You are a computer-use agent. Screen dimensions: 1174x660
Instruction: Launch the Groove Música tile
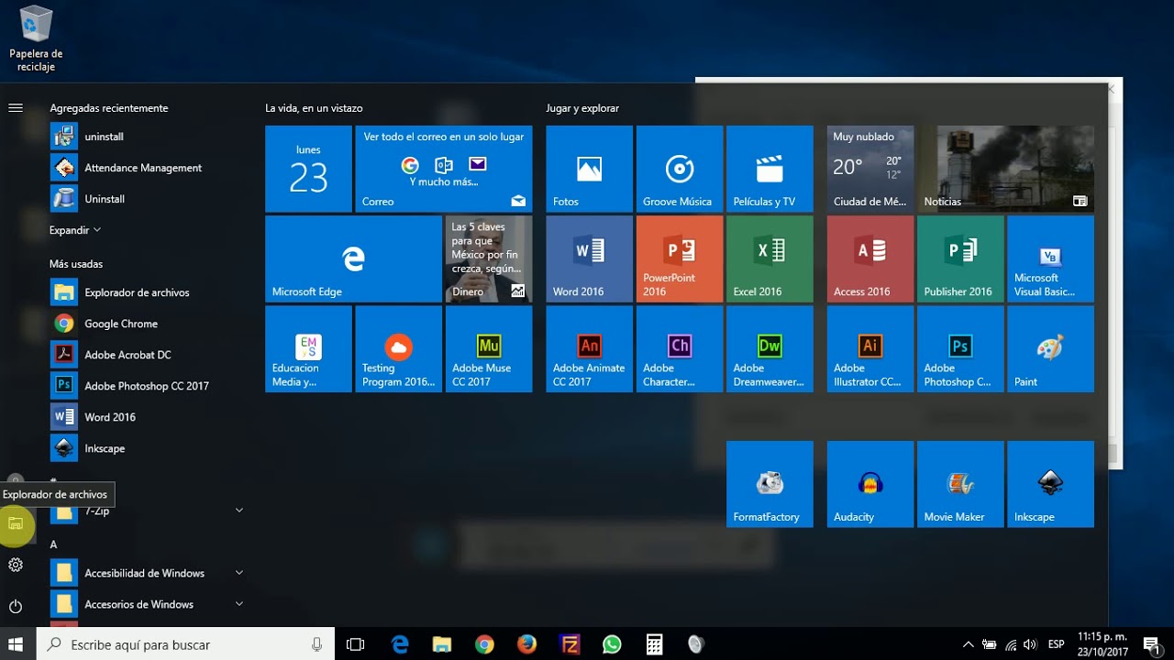coord(680,169)
